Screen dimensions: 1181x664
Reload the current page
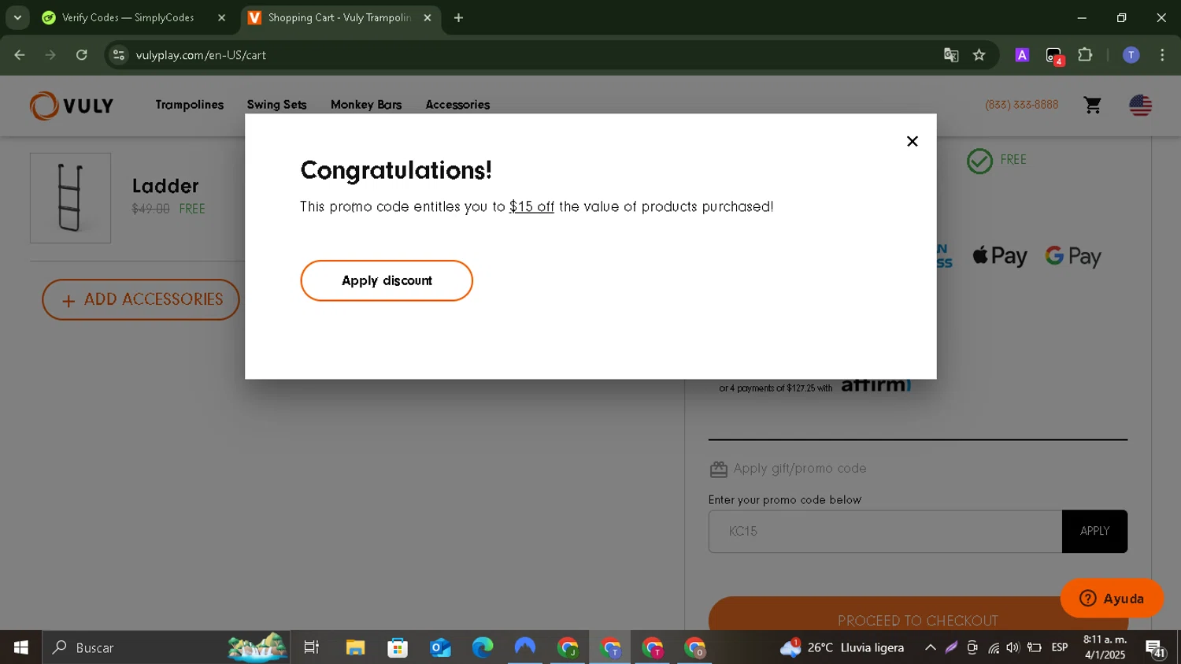82,55
